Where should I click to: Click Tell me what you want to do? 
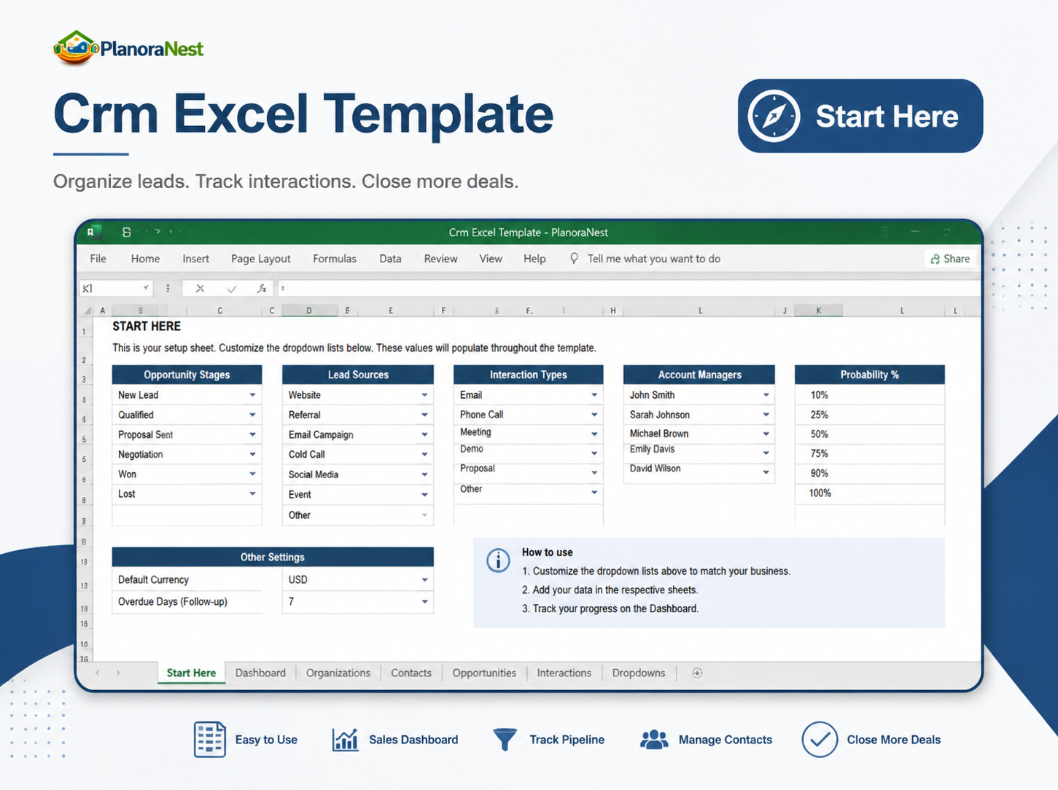tap(654, 259)
